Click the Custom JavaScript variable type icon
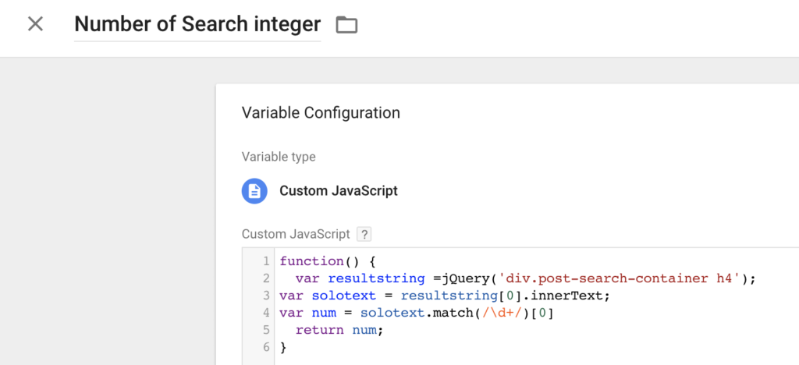 (x=254, y=191)
